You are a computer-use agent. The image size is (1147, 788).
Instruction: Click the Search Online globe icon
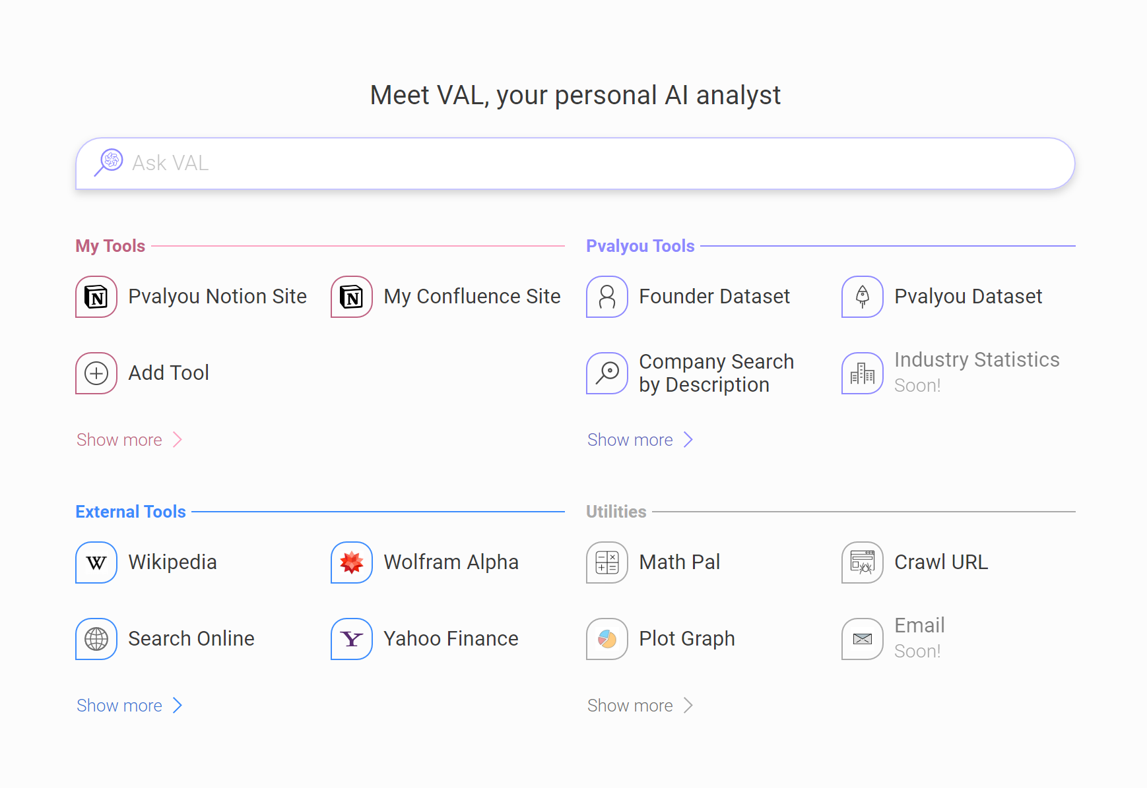96,639
